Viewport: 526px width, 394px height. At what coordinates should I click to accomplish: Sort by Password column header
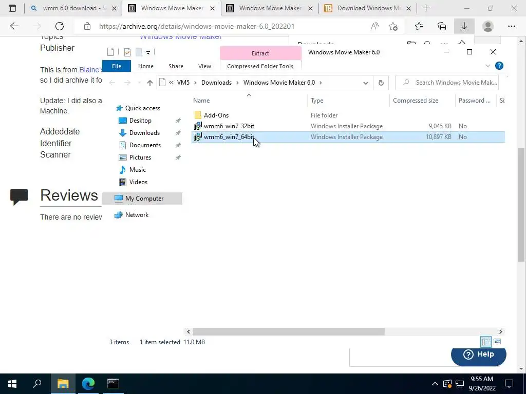(x=475, y=101)
